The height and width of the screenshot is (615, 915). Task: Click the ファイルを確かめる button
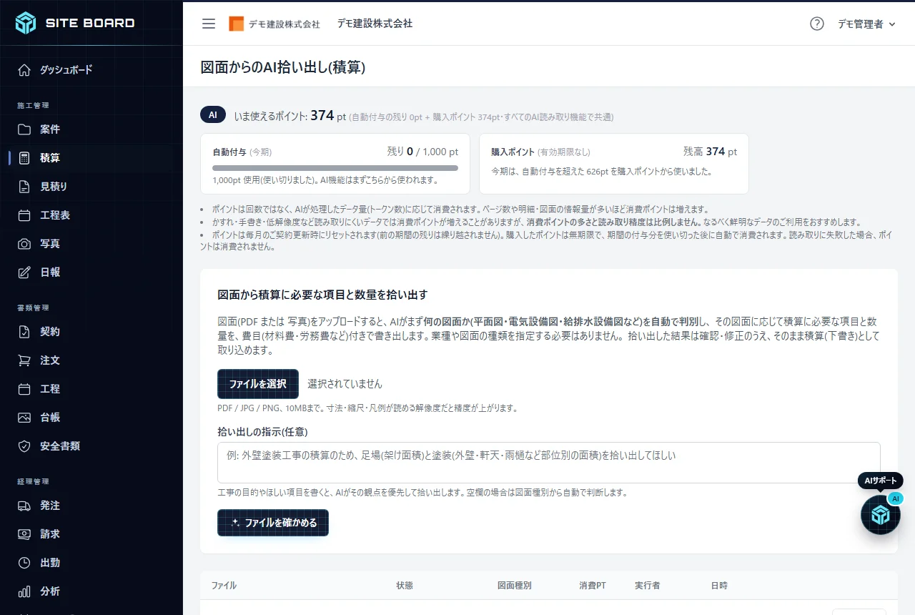pyautogui.click(x=273, y=523)
